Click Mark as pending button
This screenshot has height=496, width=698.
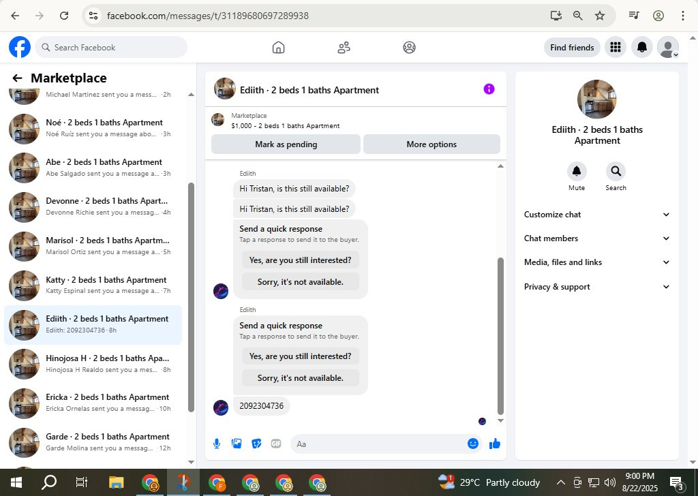click(x=286, y=144)
